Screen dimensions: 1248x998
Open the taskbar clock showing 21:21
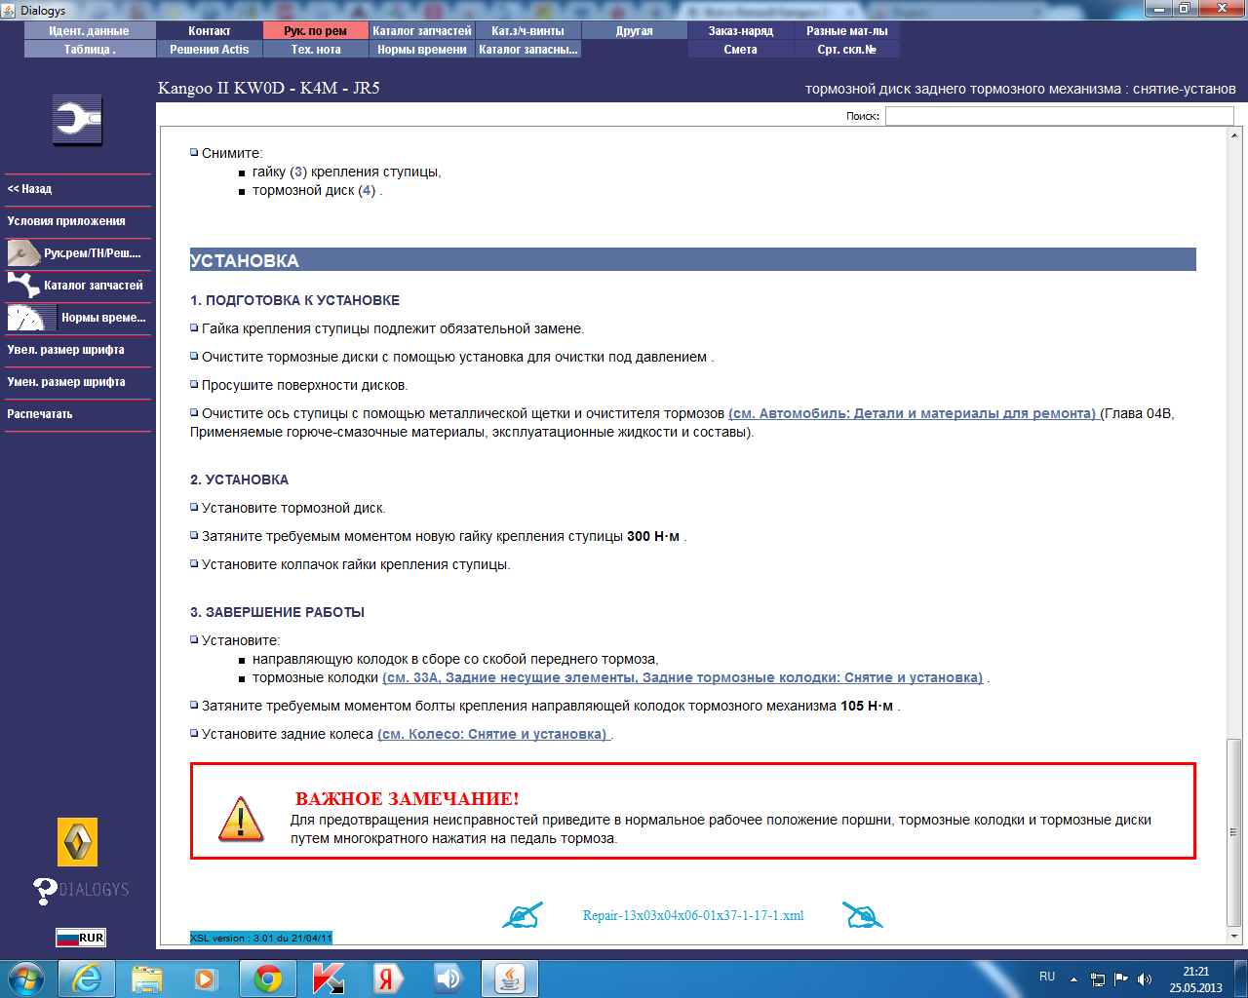1196,979
